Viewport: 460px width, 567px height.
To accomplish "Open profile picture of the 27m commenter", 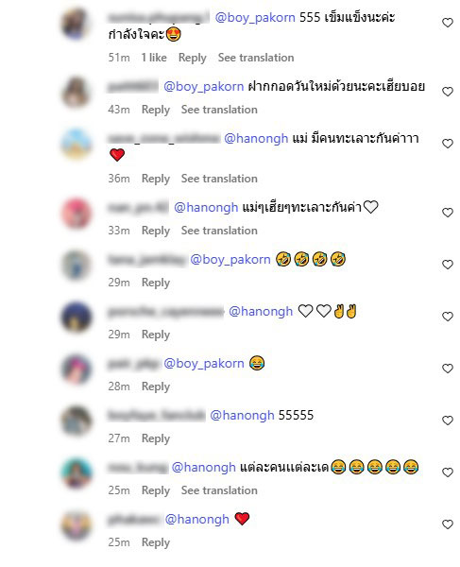I will point(77,421).
